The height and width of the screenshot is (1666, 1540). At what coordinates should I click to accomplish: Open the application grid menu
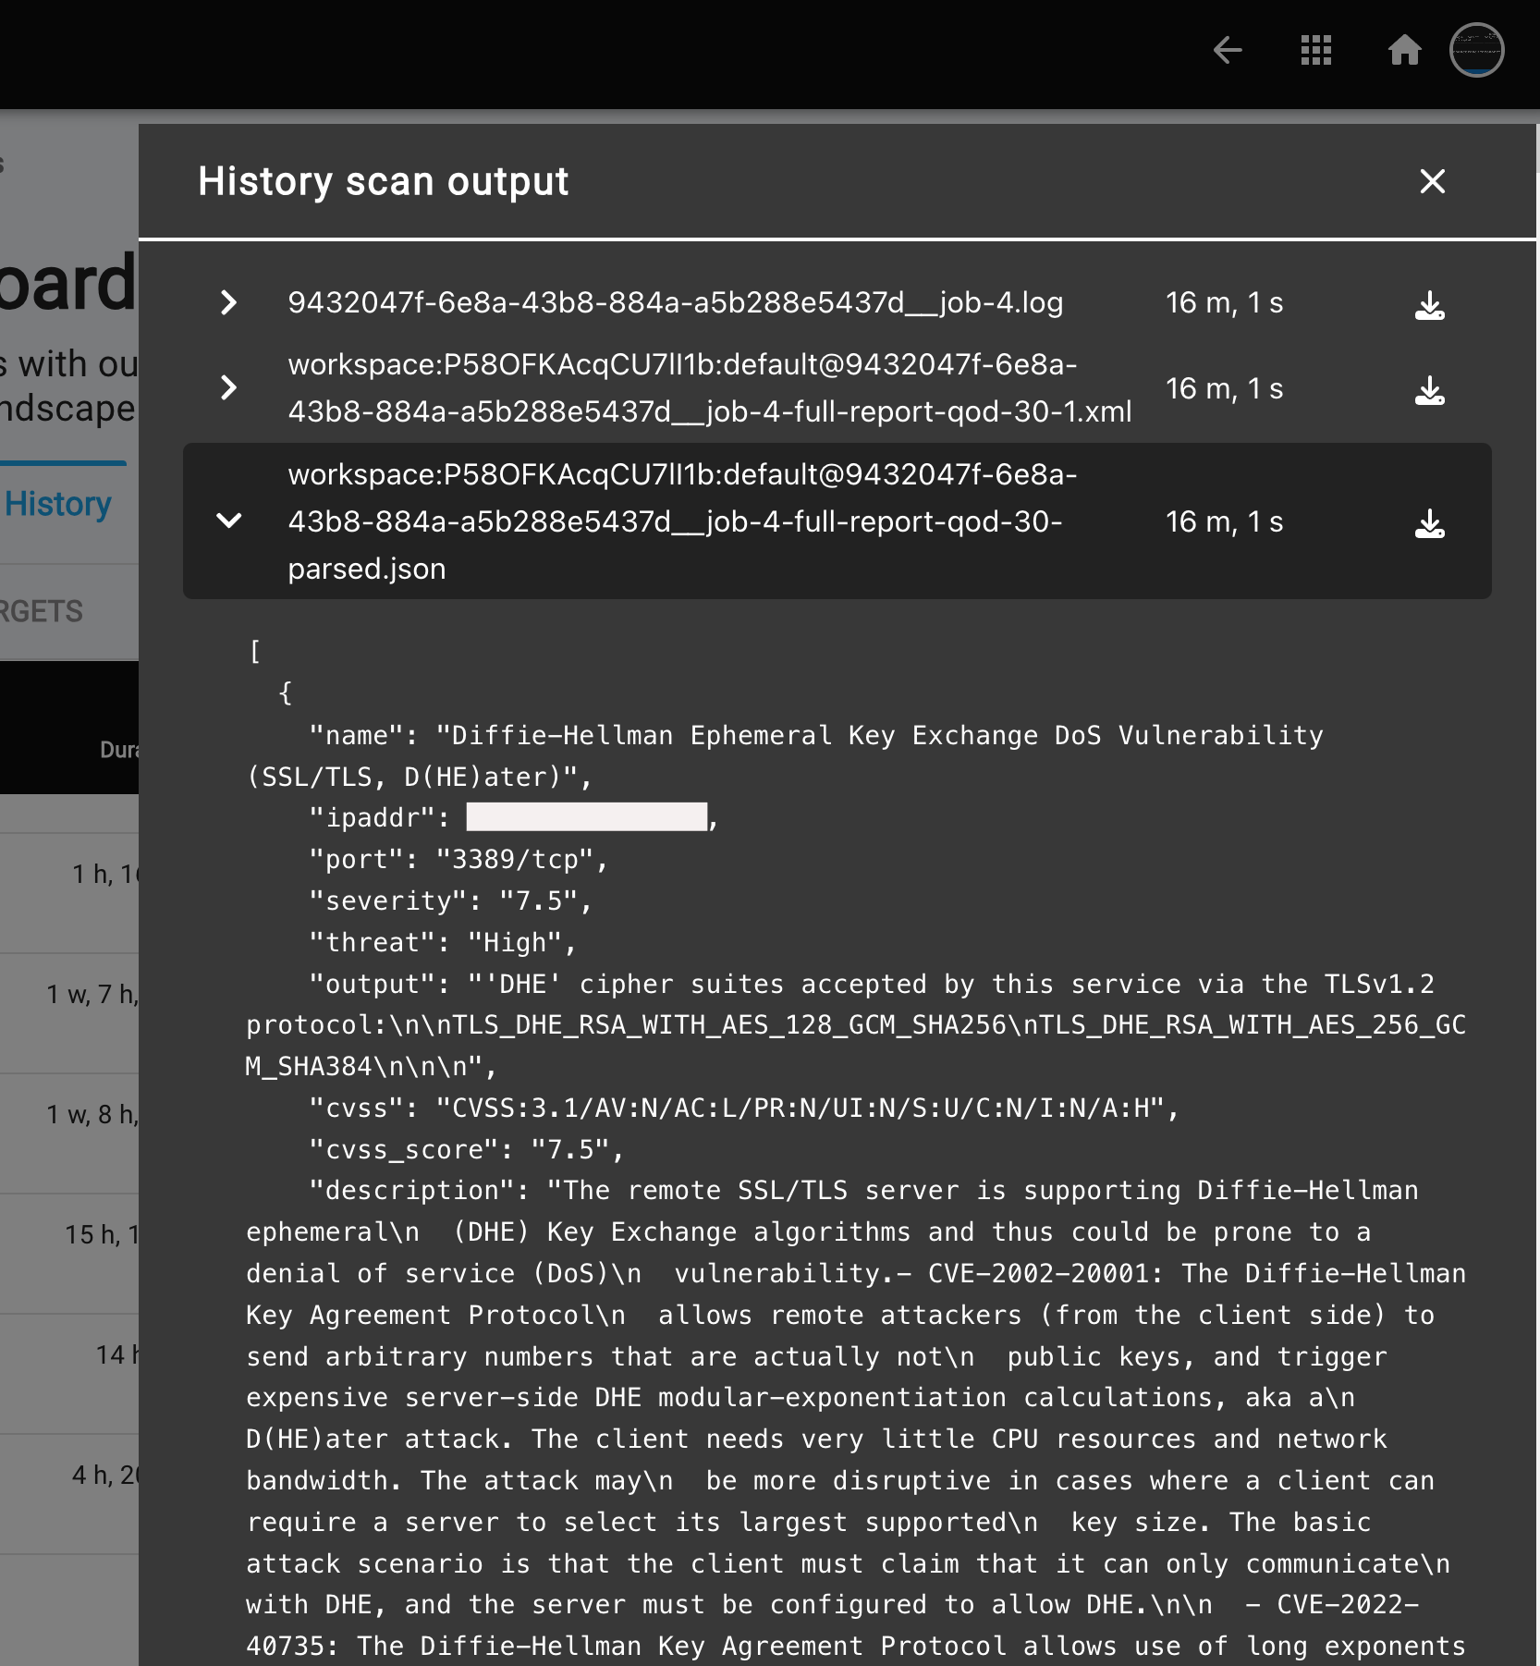click(1315, 51)
